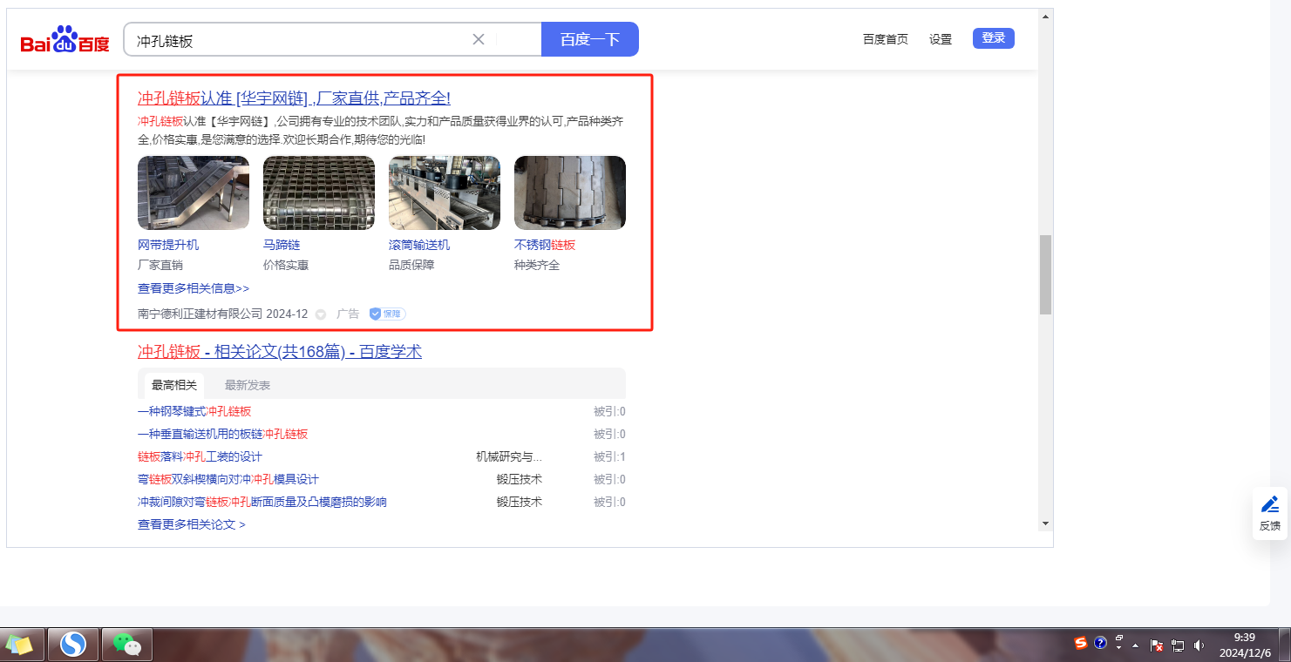
Task: Open the 马蹄链 product thumbnail
Action: pos(319,193)
